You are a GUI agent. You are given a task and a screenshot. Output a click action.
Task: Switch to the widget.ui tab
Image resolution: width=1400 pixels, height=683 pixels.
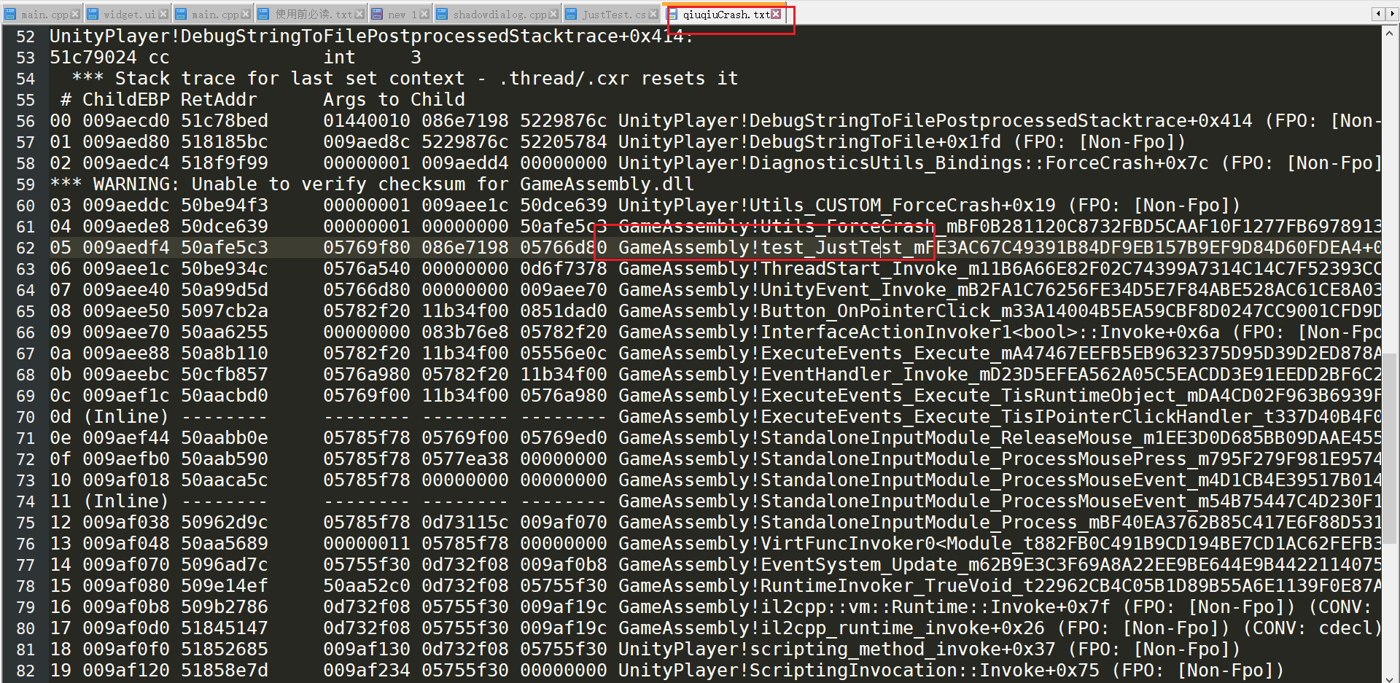click(x=128, y=15)
